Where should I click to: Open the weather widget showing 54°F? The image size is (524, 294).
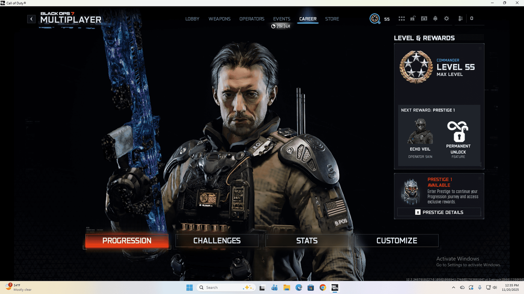(x=18, y=288)
